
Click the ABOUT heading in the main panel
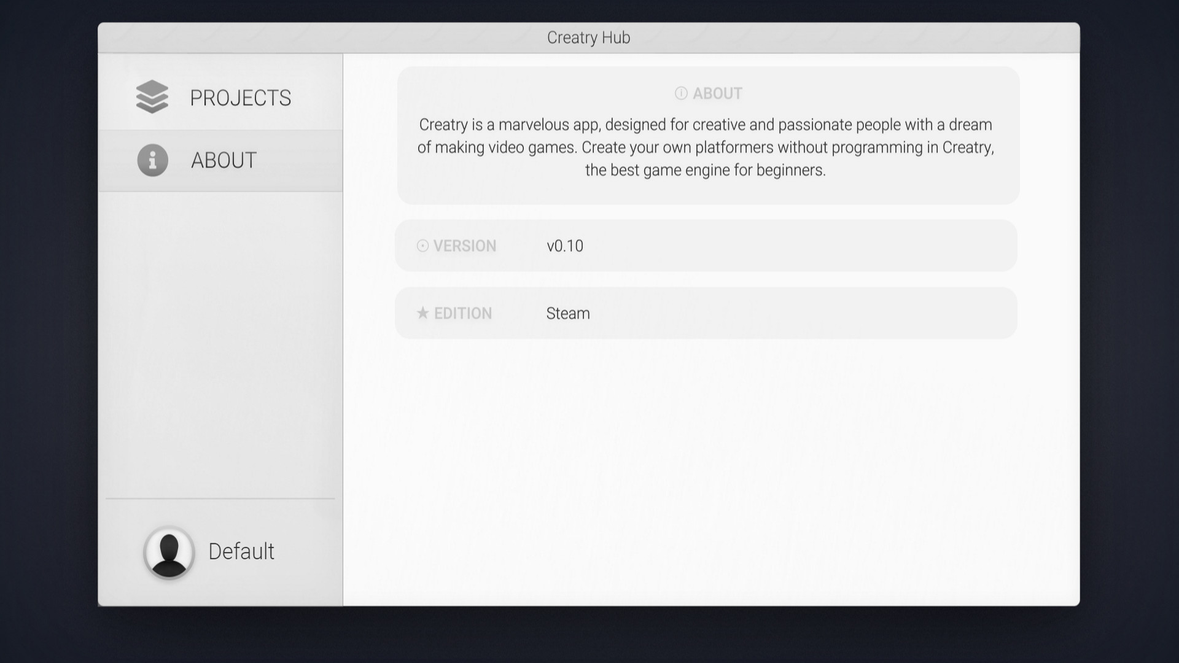point(717,93)
